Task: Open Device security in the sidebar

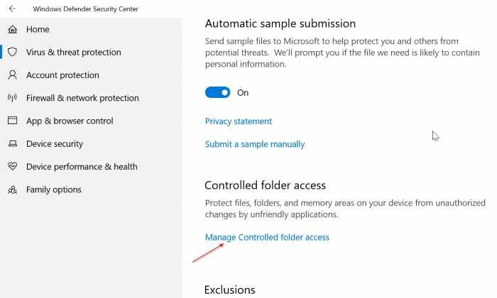Action: (x=55, y=144)
